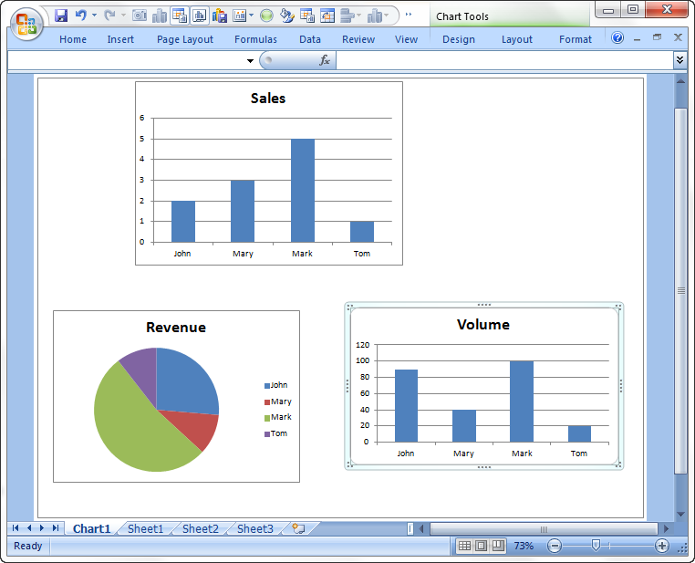Open the Page Layout ribbon tab
Image resolution: width=695 pixels, height=563 pixels.
(185, 39)
